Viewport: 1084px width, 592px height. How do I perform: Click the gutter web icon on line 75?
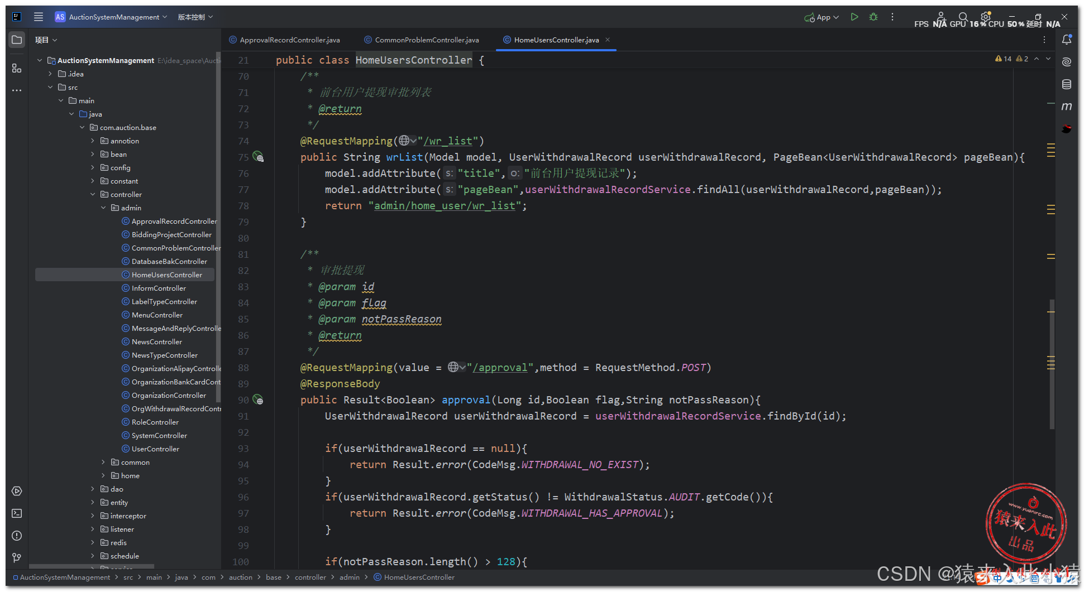coord(258,157)
